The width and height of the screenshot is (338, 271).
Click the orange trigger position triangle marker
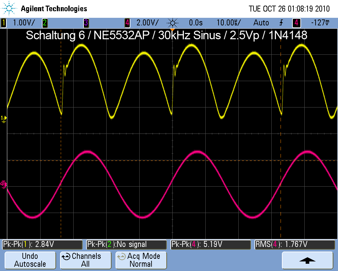coord(172,29)
